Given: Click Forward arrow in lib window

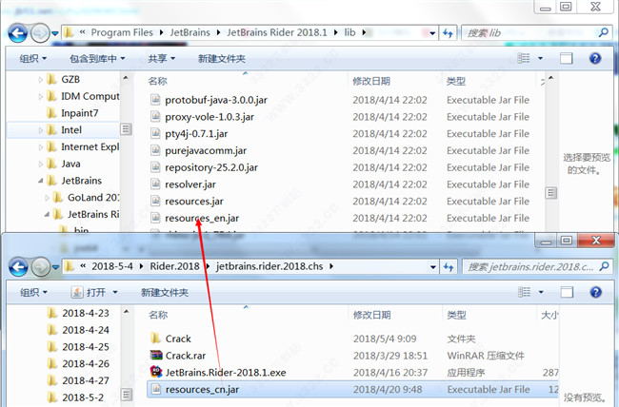Looking at the screenshot, I should [x=40, y=33].
